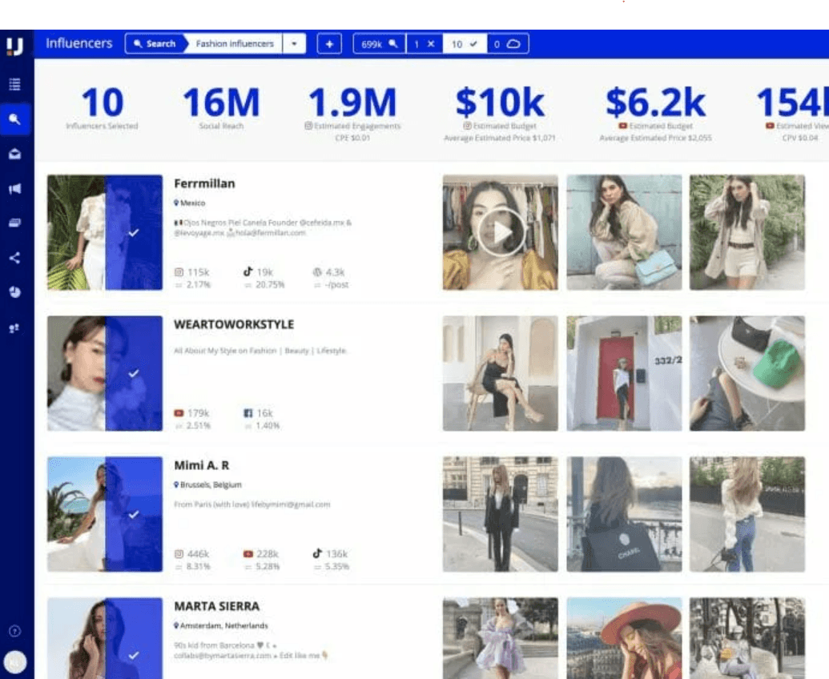
Task: Open the WEARTOWORKSTYLE profile name
Action: click(x=234, y=324)
